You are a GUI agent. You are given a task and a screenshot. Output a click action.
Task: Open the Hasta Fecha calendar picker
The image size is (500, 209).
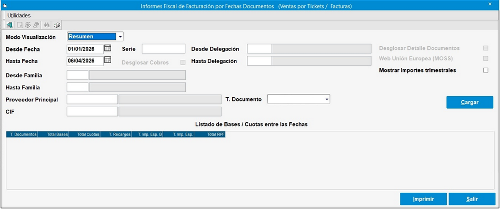(108, 59)
